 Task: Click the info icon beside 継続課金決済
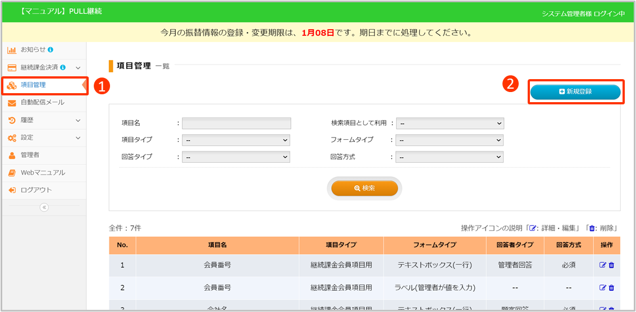coord(63,67)
